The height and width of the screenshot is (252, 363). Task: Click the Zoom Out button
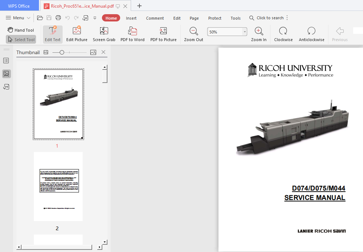pyautogui.click(x=194, y=34)
